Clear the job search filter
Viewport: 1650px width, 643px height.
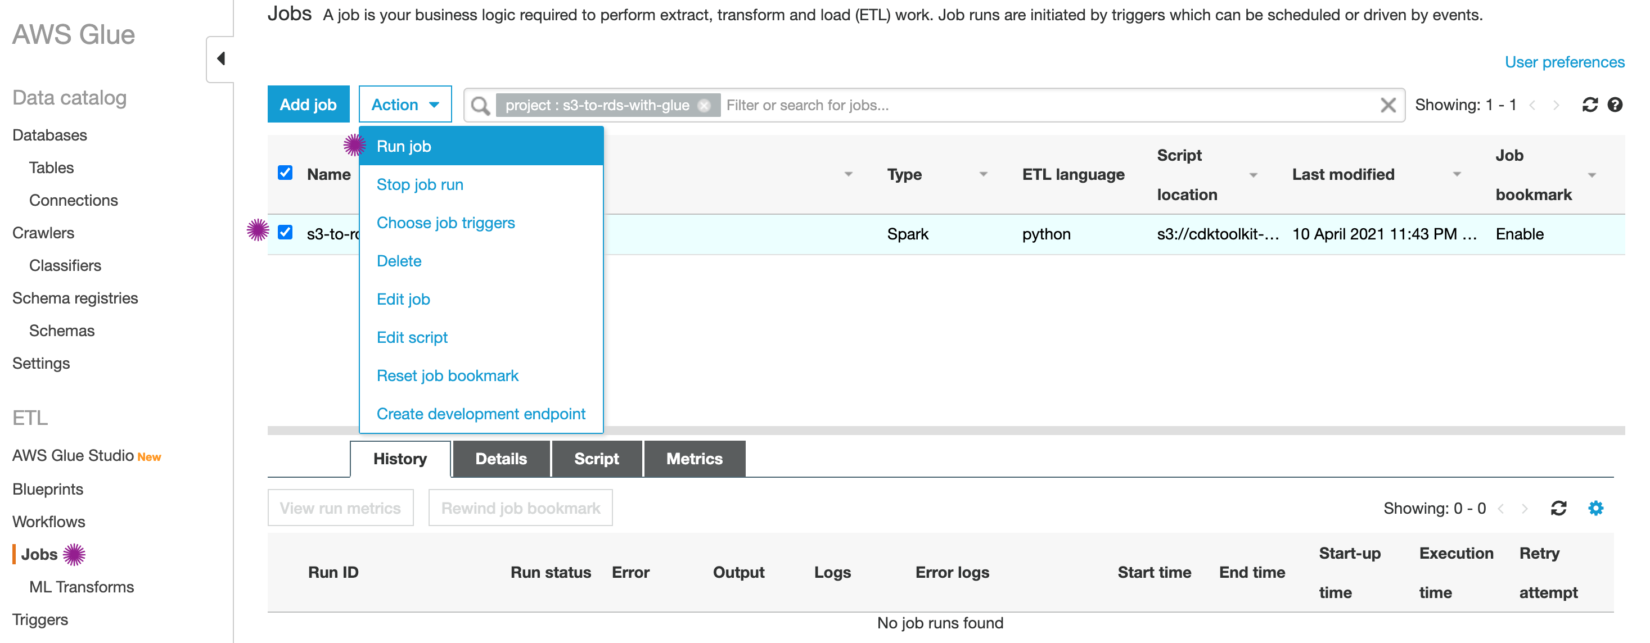1387,105
